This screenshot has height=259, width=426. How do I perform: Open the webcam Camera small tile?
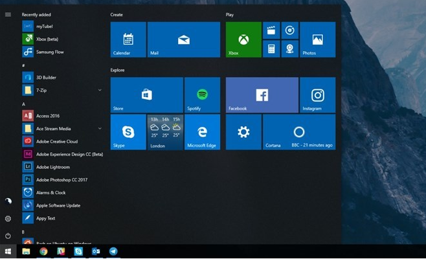tap(290, 49)
